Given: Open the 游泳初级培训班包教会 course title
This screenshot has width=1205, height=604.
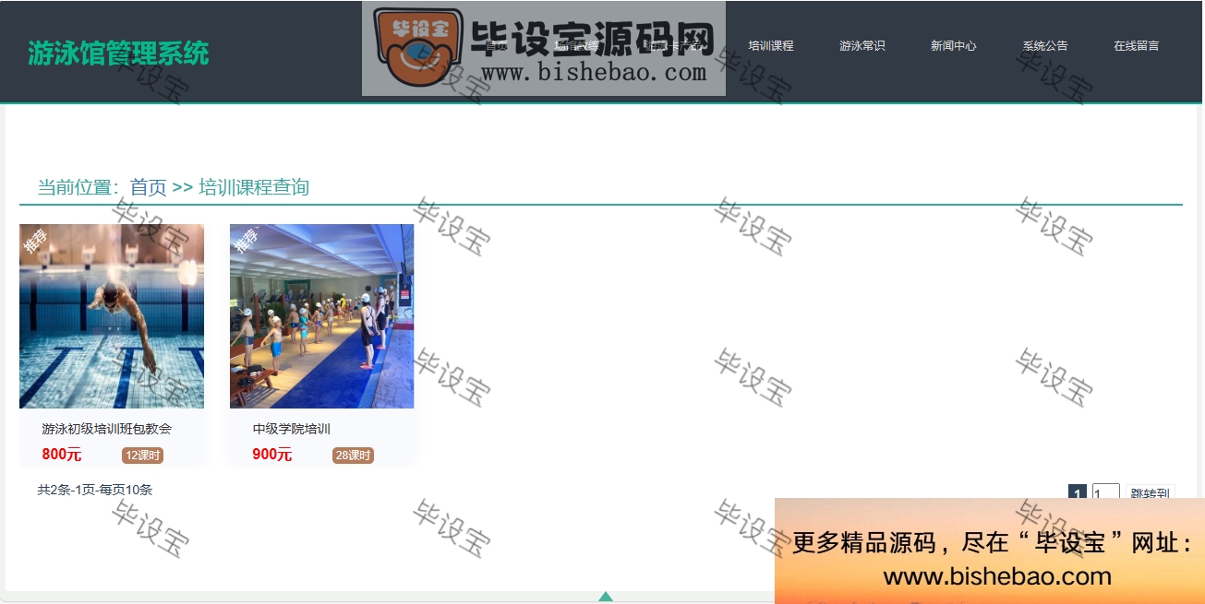Looking at the screenshot, I should click(x=107, y=429).
